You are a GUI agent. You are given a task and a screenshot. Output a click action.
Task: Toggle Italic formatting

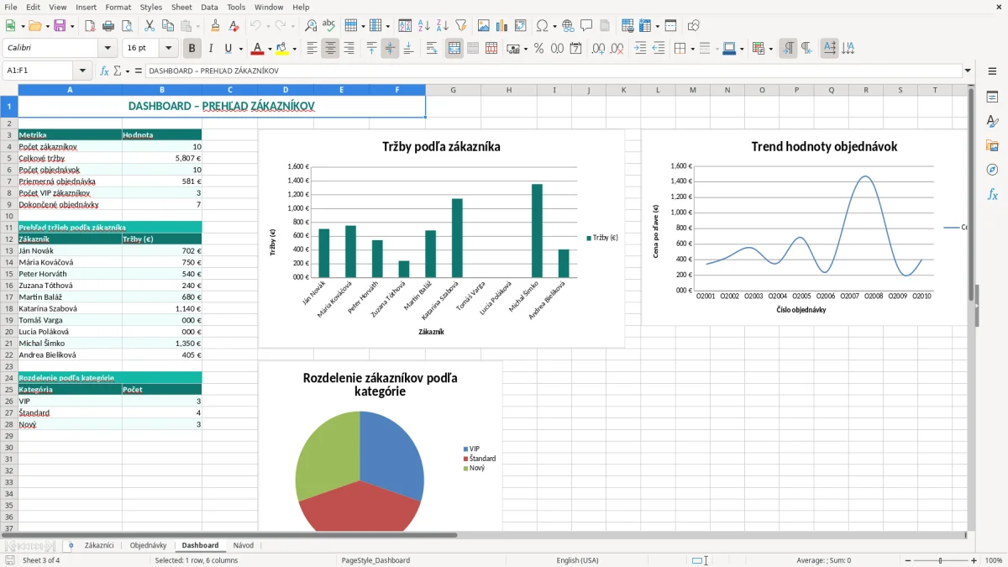(211, 49)
